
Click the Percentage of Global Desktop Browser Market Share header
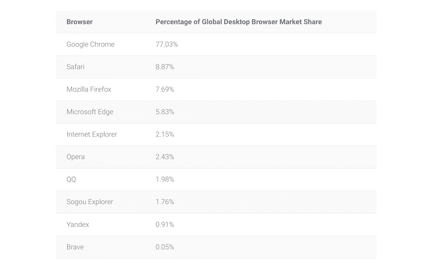239,22
